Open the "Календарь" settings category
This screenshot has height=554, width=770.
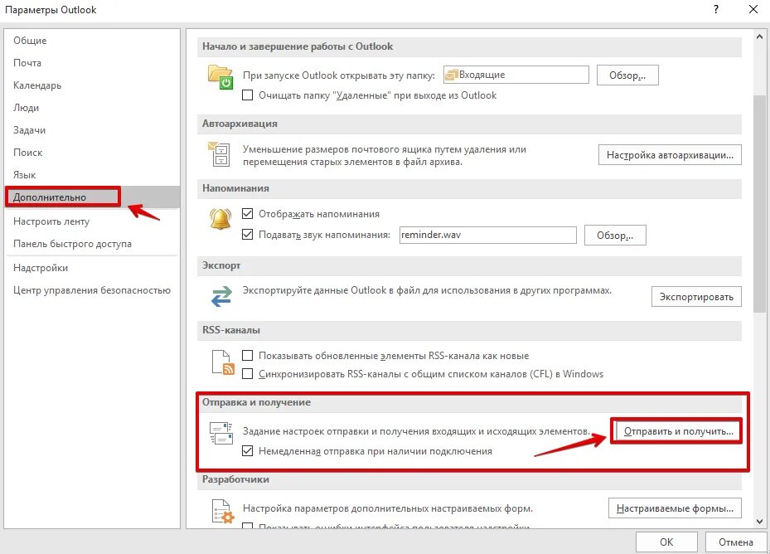click(x=92, y=85)
